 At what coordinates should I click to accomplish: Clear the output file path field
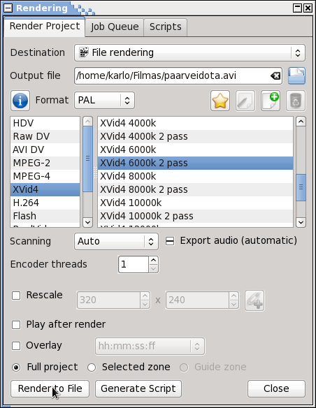tap(275, 76)
